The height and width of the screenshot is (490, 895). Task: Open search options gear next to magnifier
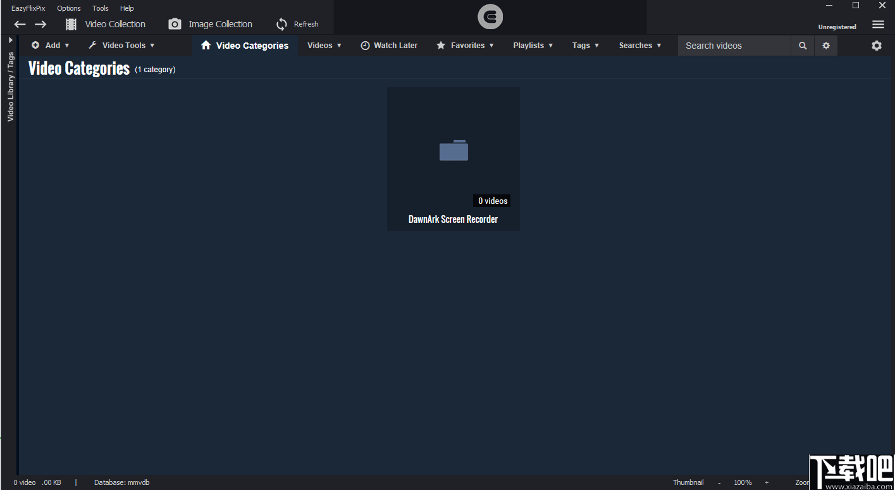[826, 46]
